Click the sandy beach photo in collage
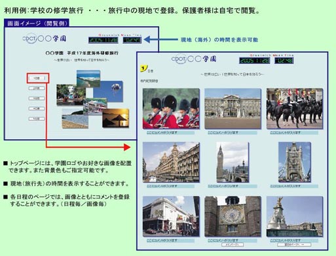The height and width of the screenshot is (256, 336). pyautogui.click(x=75, y=119)
